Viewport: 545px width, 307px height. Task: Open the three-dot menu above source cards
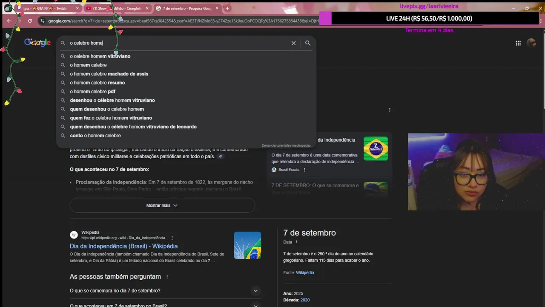tap(390, 110)
